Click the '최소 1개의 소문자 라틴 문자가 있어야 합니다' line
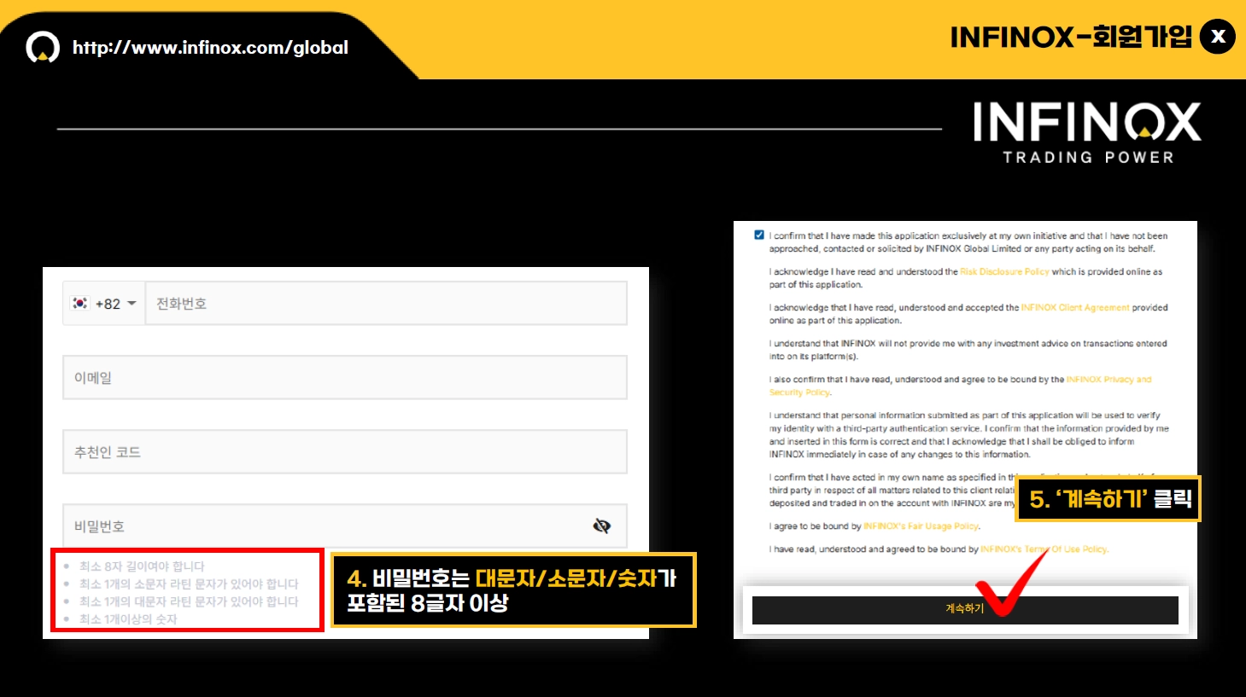The height and width of the screenshot is (697, 1246). point(189,584)
